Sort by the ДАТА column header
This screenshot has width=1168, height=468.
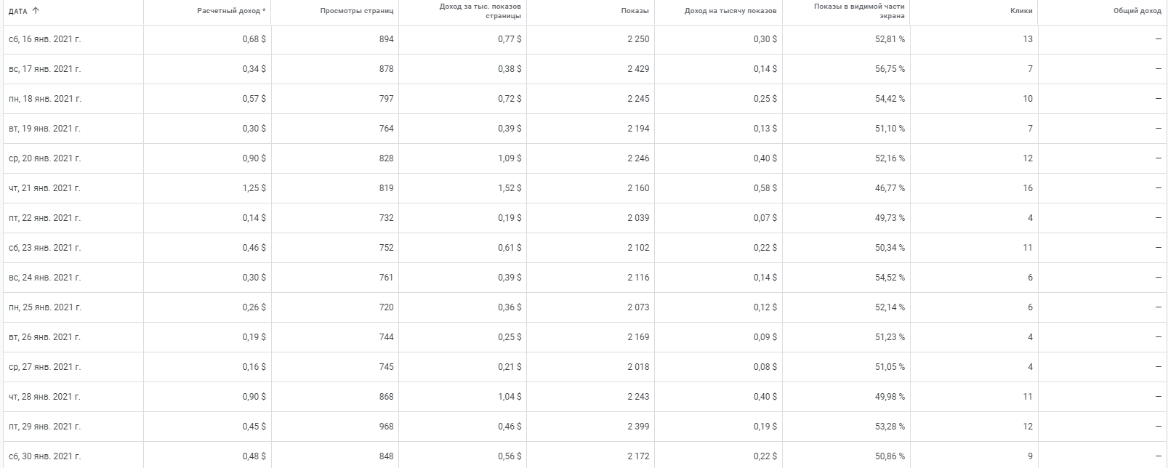17,11
